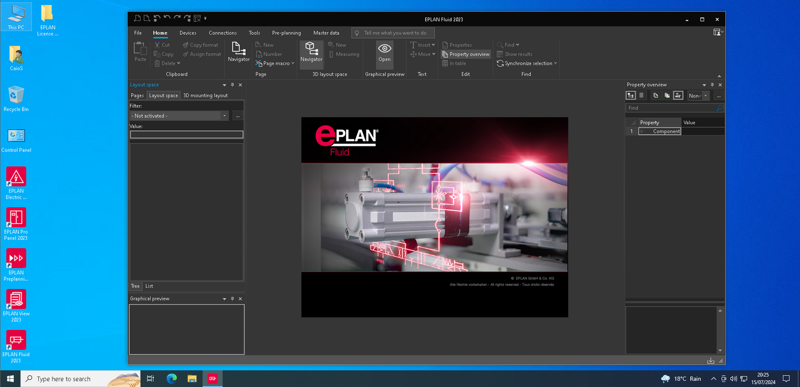Image resolution: width=800 pixels, height=387 pixels.
Task: Click the Properties button in Edit group
Action: click(x=457, y=45)
